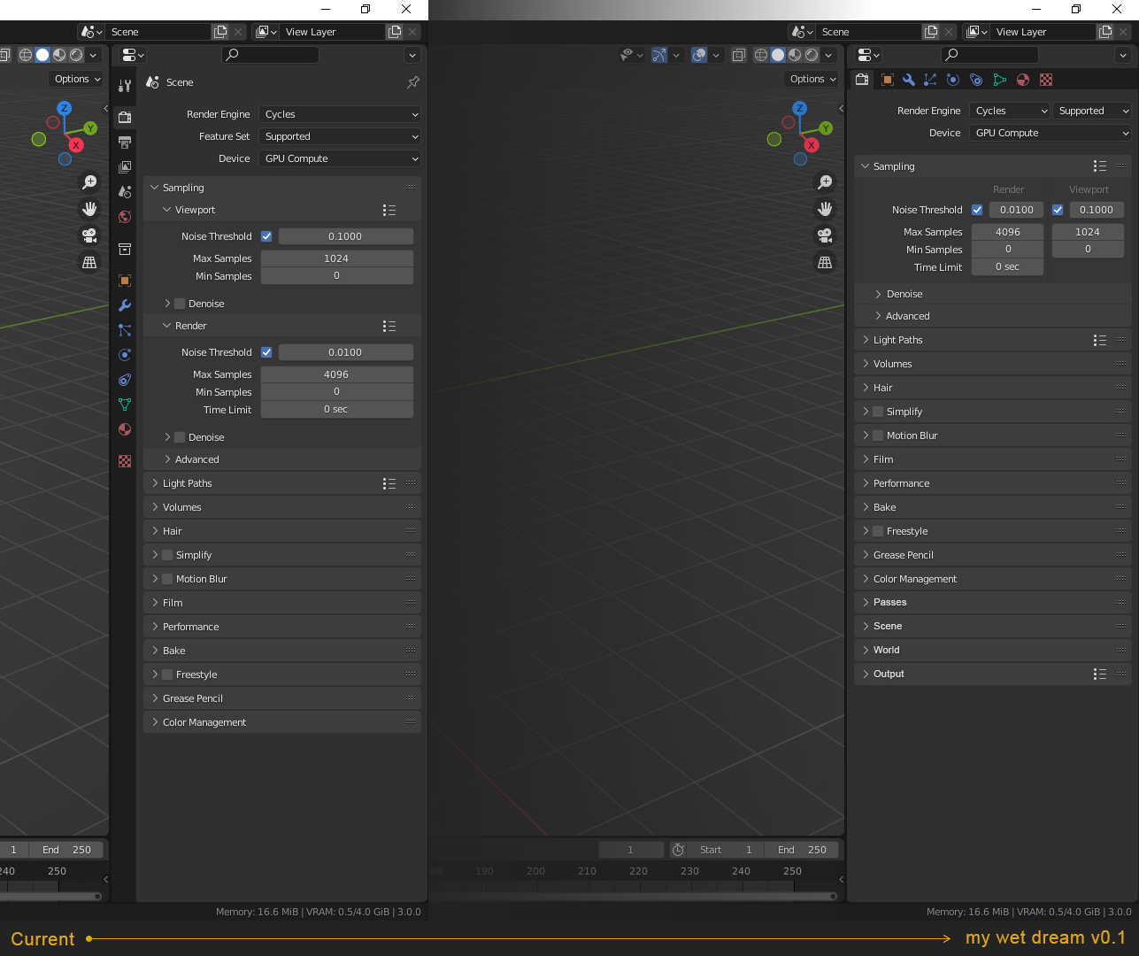Select wireframe shading in right viewport header

coord(761,55)
